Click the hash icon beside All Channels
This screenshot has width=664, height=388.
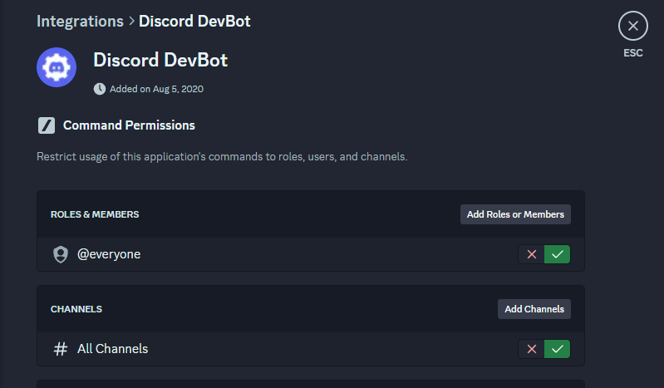pos(61,349)
